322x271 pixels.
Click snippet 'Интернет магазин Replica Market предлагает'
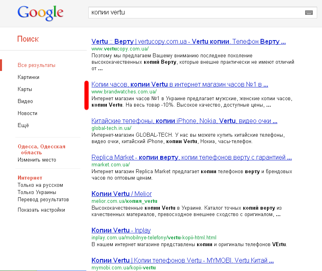[x=192, y=175]
